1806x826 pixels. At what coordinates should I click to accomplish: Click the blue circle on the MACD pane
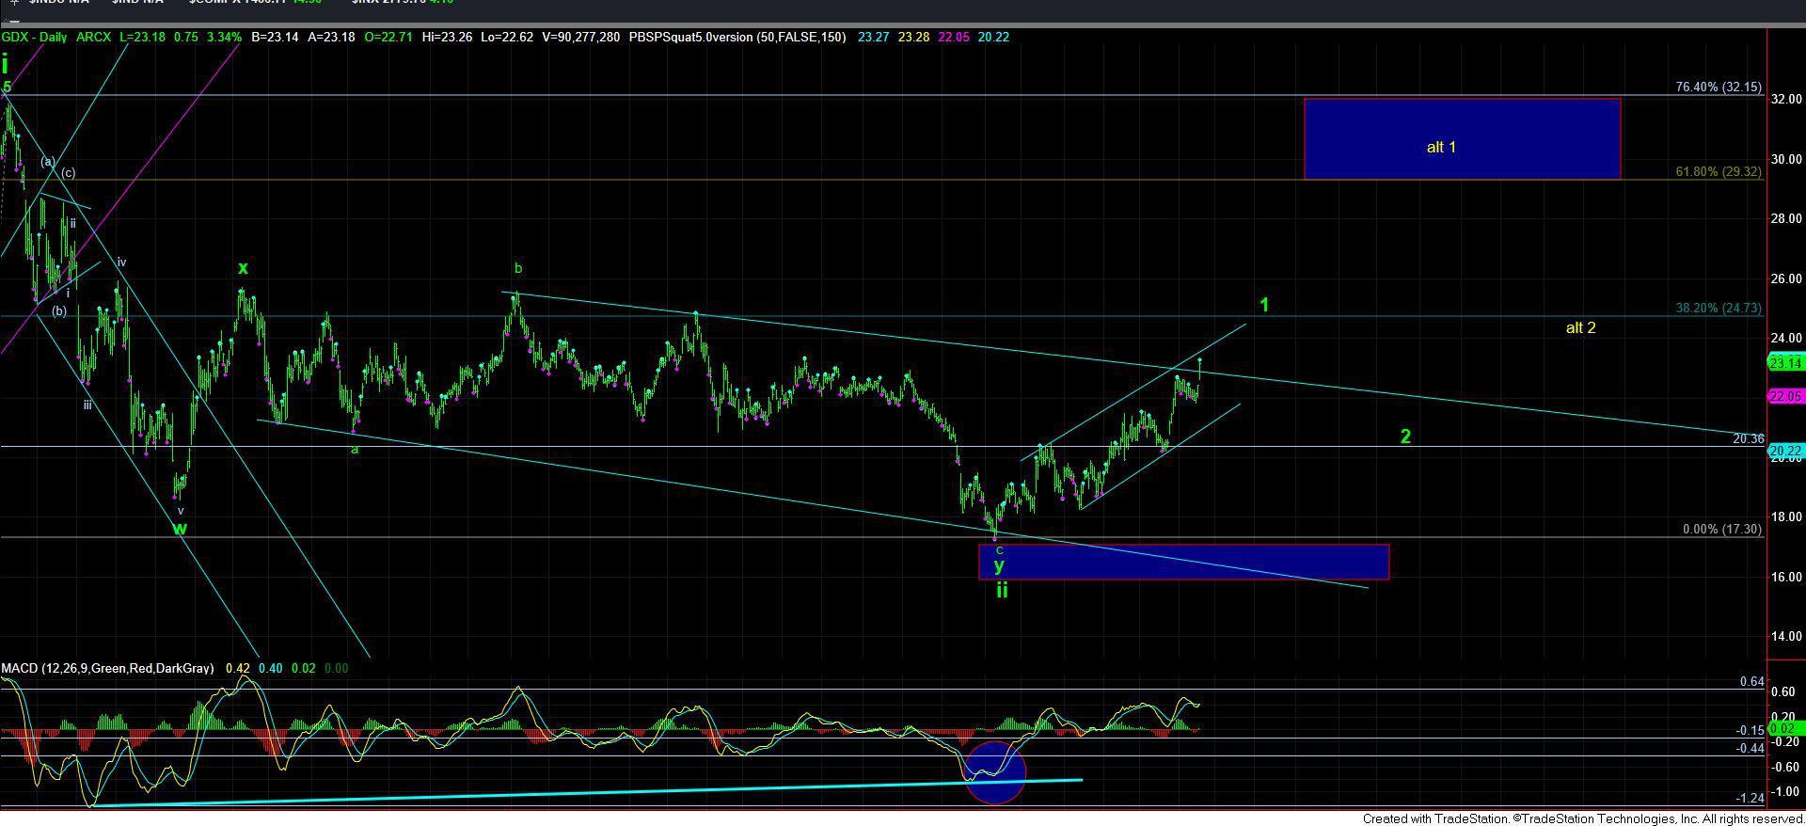(994, 773)
